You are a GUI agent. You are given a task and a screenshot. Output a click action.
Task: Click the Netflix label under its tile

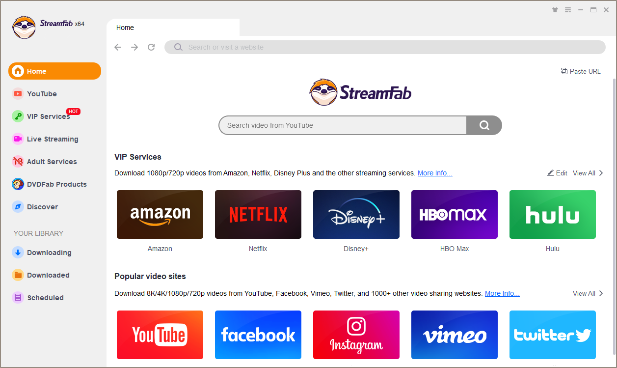tap(258, 249)
